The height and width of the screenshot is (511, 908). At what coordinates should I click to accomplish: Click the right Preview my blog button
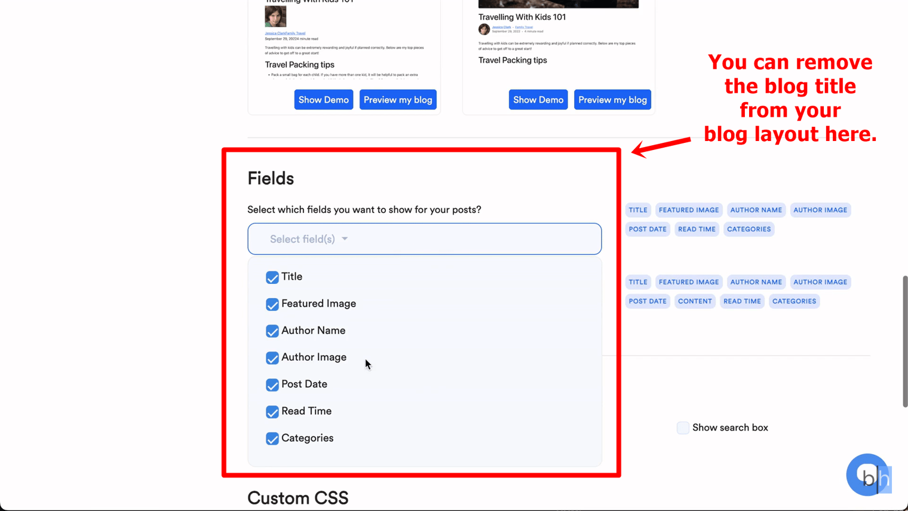[x=612, y=100]
